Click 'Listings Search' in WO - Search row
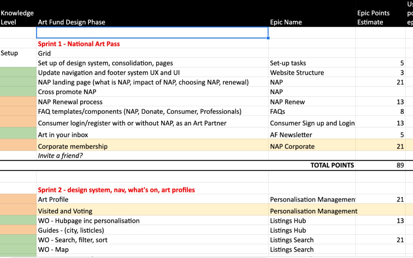The height and width of the screenshot is (258, 413). click(312, 239)
